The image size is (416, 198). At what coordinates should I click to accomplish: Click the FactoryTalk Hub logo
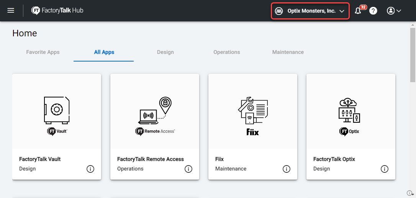57,11
